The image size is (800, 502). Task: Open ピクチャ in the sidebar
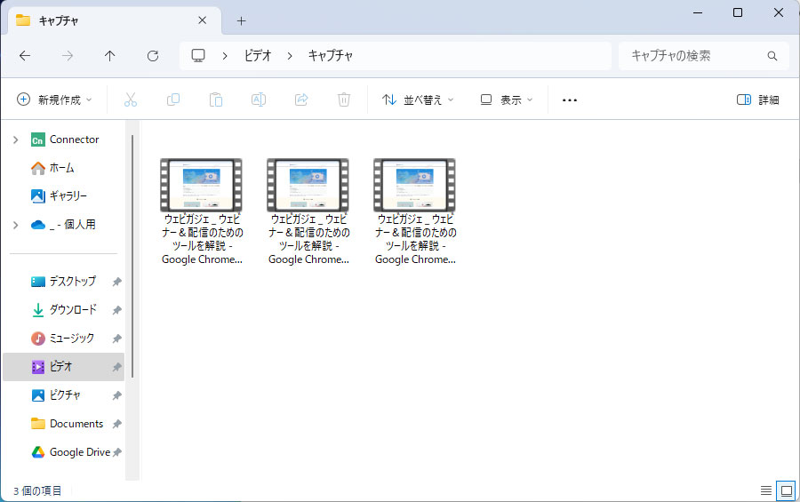56,395
